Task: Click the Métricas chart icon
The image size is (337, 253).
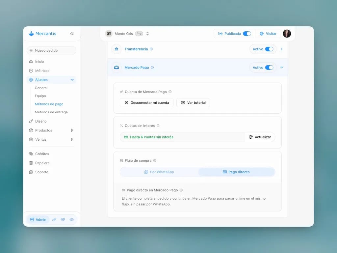Action: (31, 70)
